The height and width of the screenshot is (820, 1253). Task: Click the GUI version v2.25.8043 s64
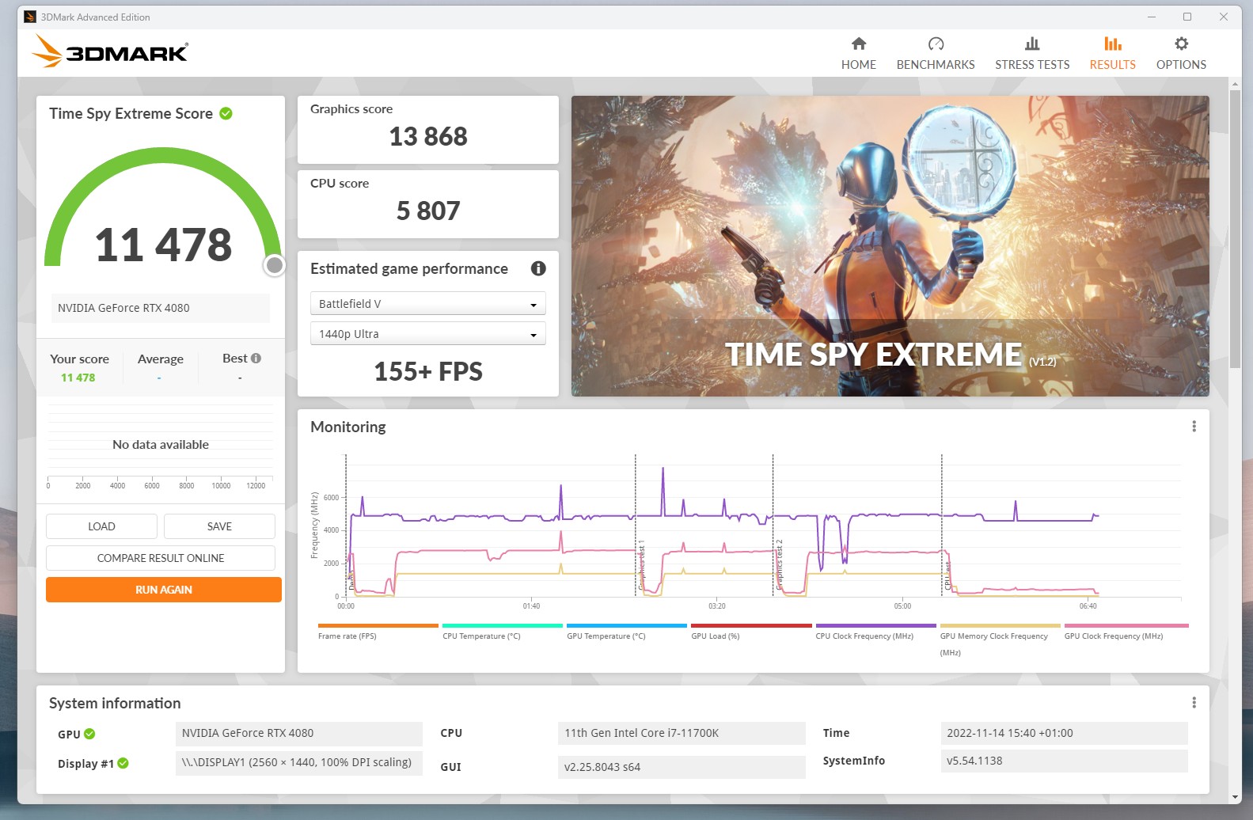[x=682, y=767]
